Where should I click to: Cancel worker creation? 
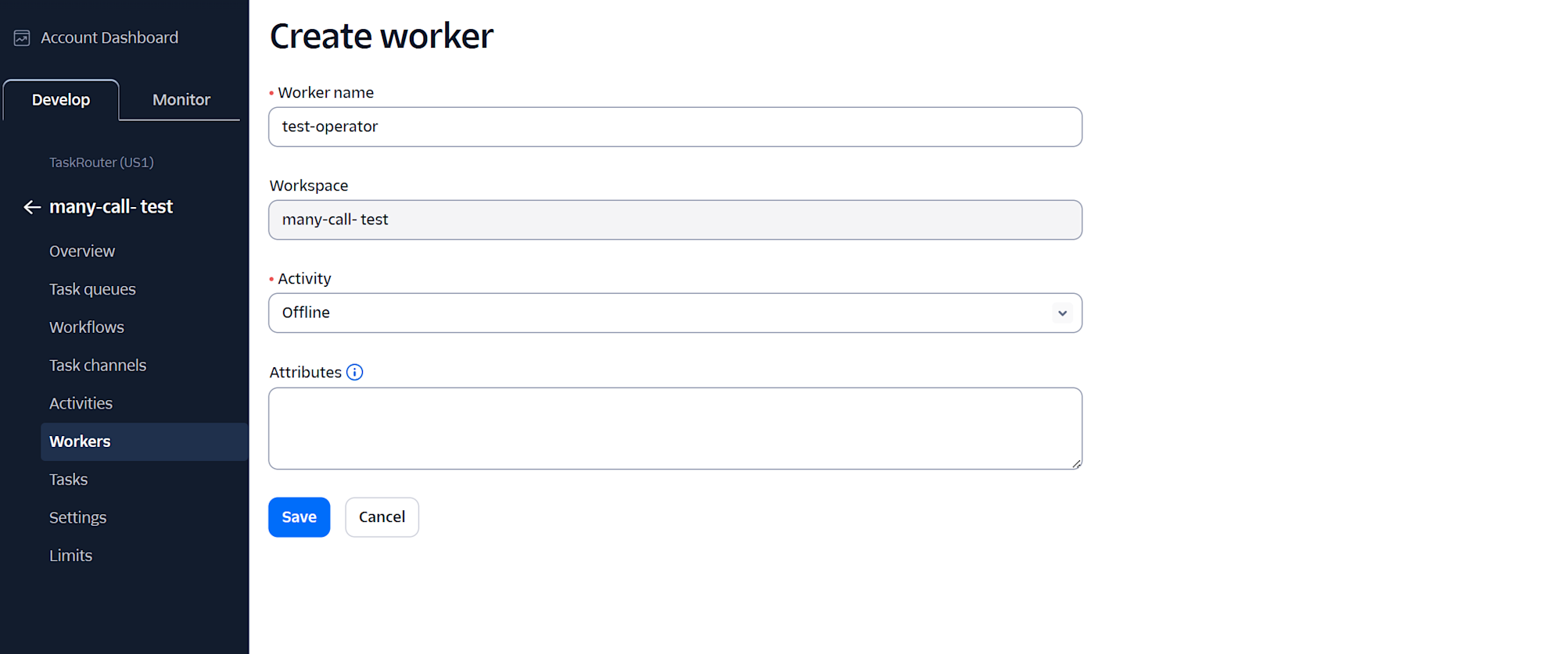[382, 517]
